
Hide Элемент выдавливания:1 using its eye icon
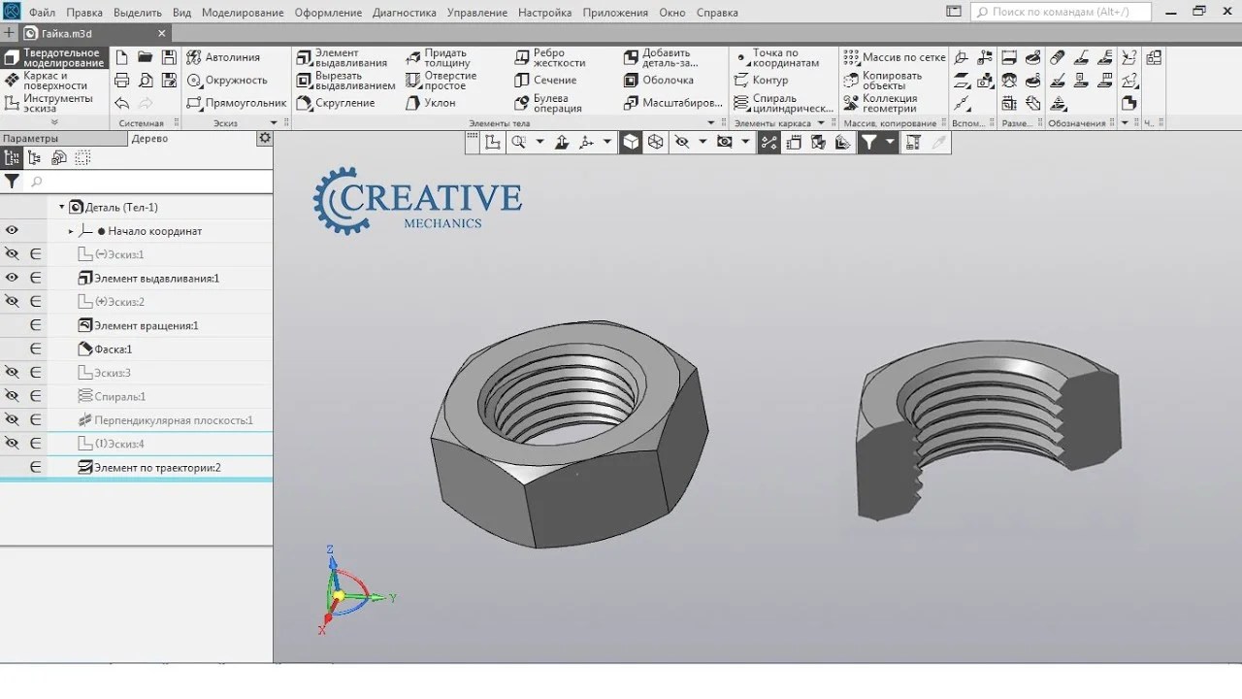point(12,278)
